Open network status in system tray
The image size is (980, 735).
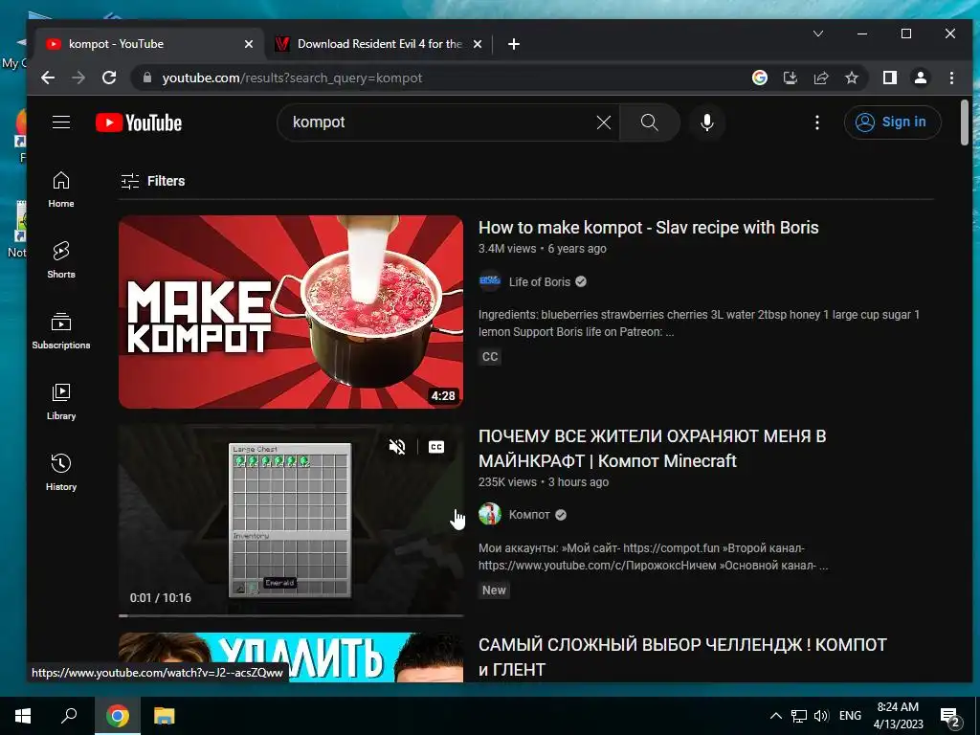(x=799, y=716)
